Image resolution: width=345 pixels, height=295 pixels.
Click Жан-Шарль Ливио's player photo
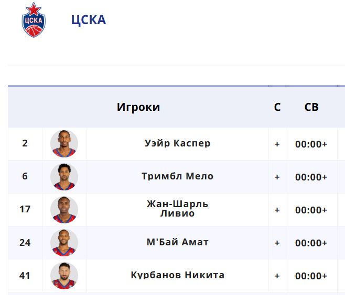(64, 210)
